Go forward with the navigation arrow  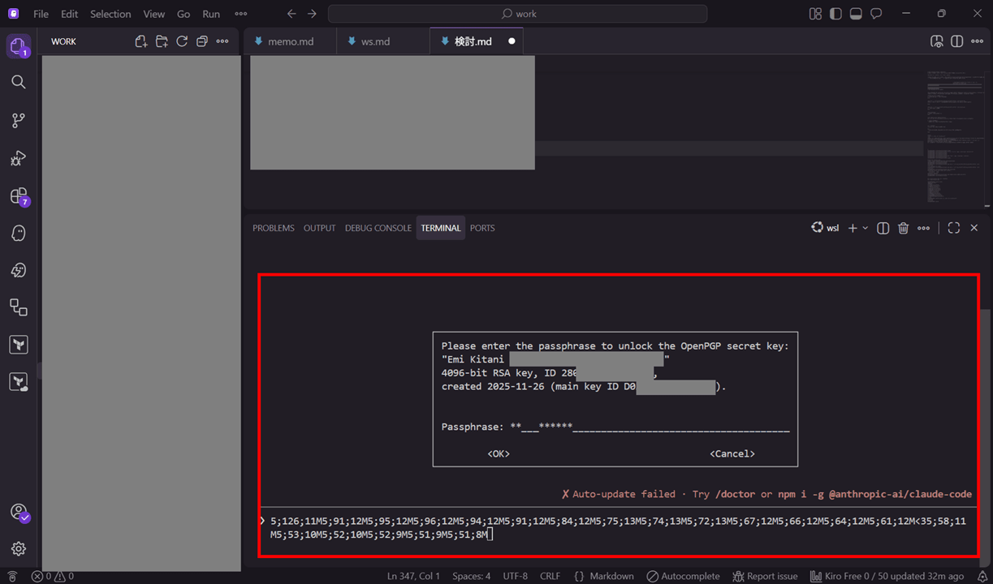pyautogui.click(x=312, y=14)
